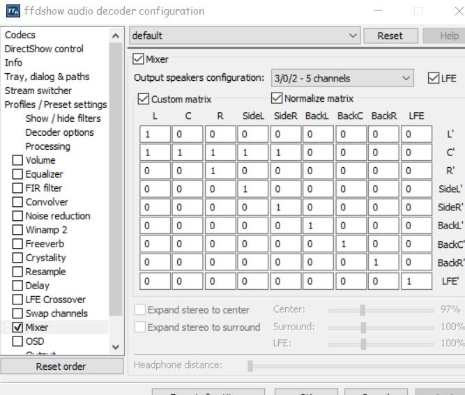This screenshot has width=465, height=395.
Task: Edit the L to L' matrix cell
Action: [155, 134]
